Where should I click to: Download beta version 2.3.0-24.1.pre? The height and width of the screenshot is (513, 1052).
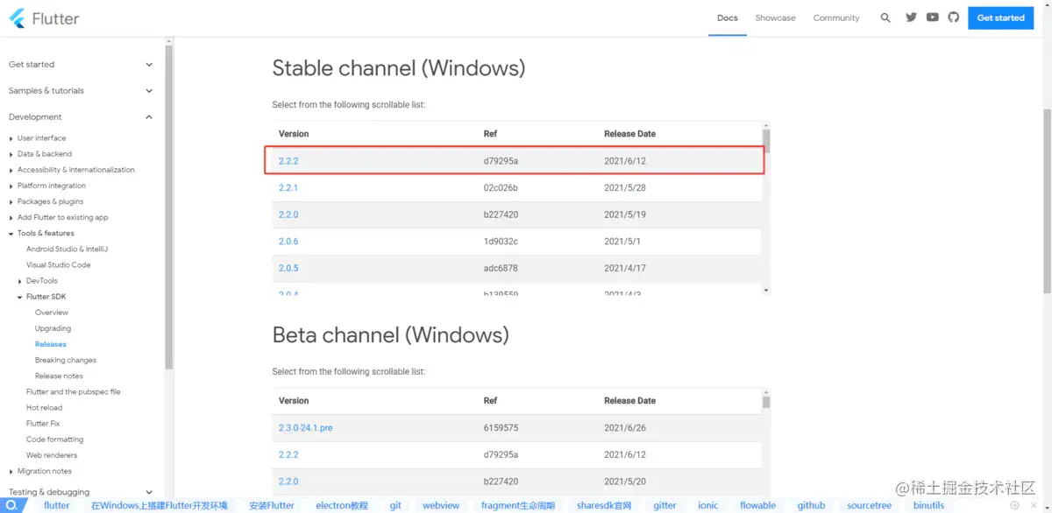pos(306,428)
